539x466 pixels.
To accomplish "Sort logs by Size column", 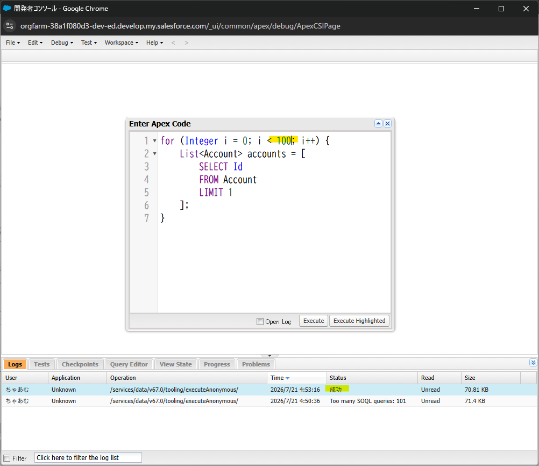I will tap(491, 378).
